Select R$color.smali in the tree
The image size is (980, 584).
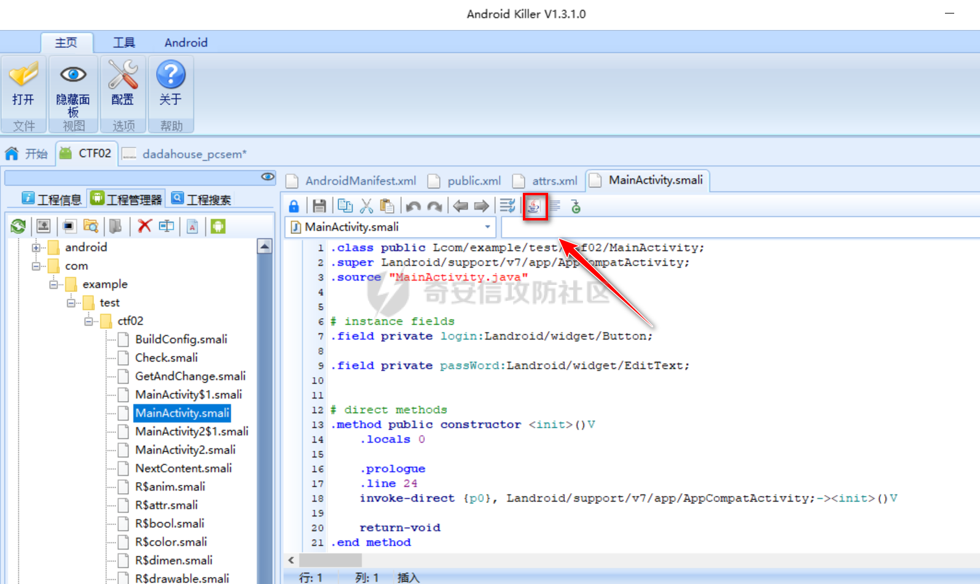click(x=171, y=542)
